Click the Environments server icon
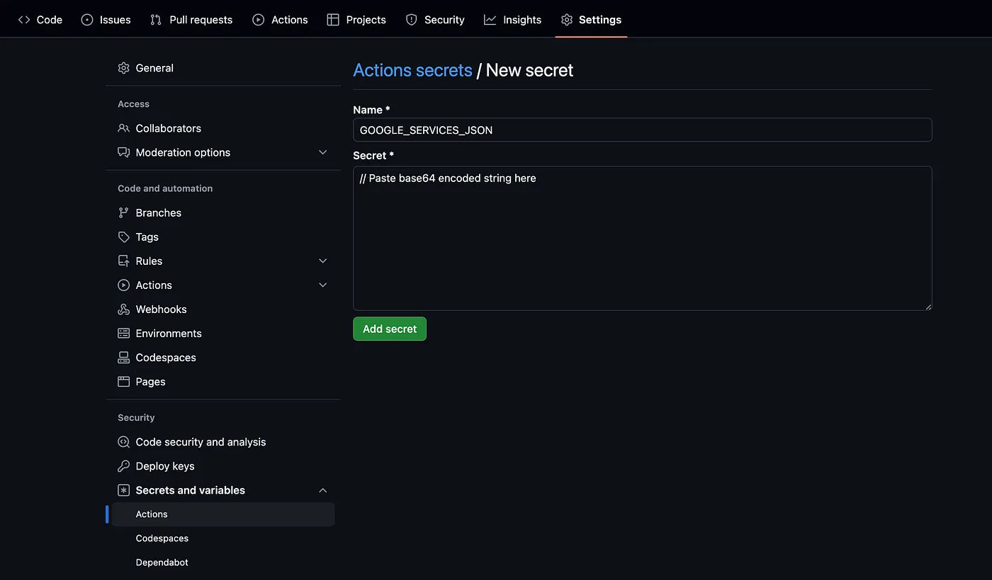The image size is (992, 580). click(x=124, y=334)
